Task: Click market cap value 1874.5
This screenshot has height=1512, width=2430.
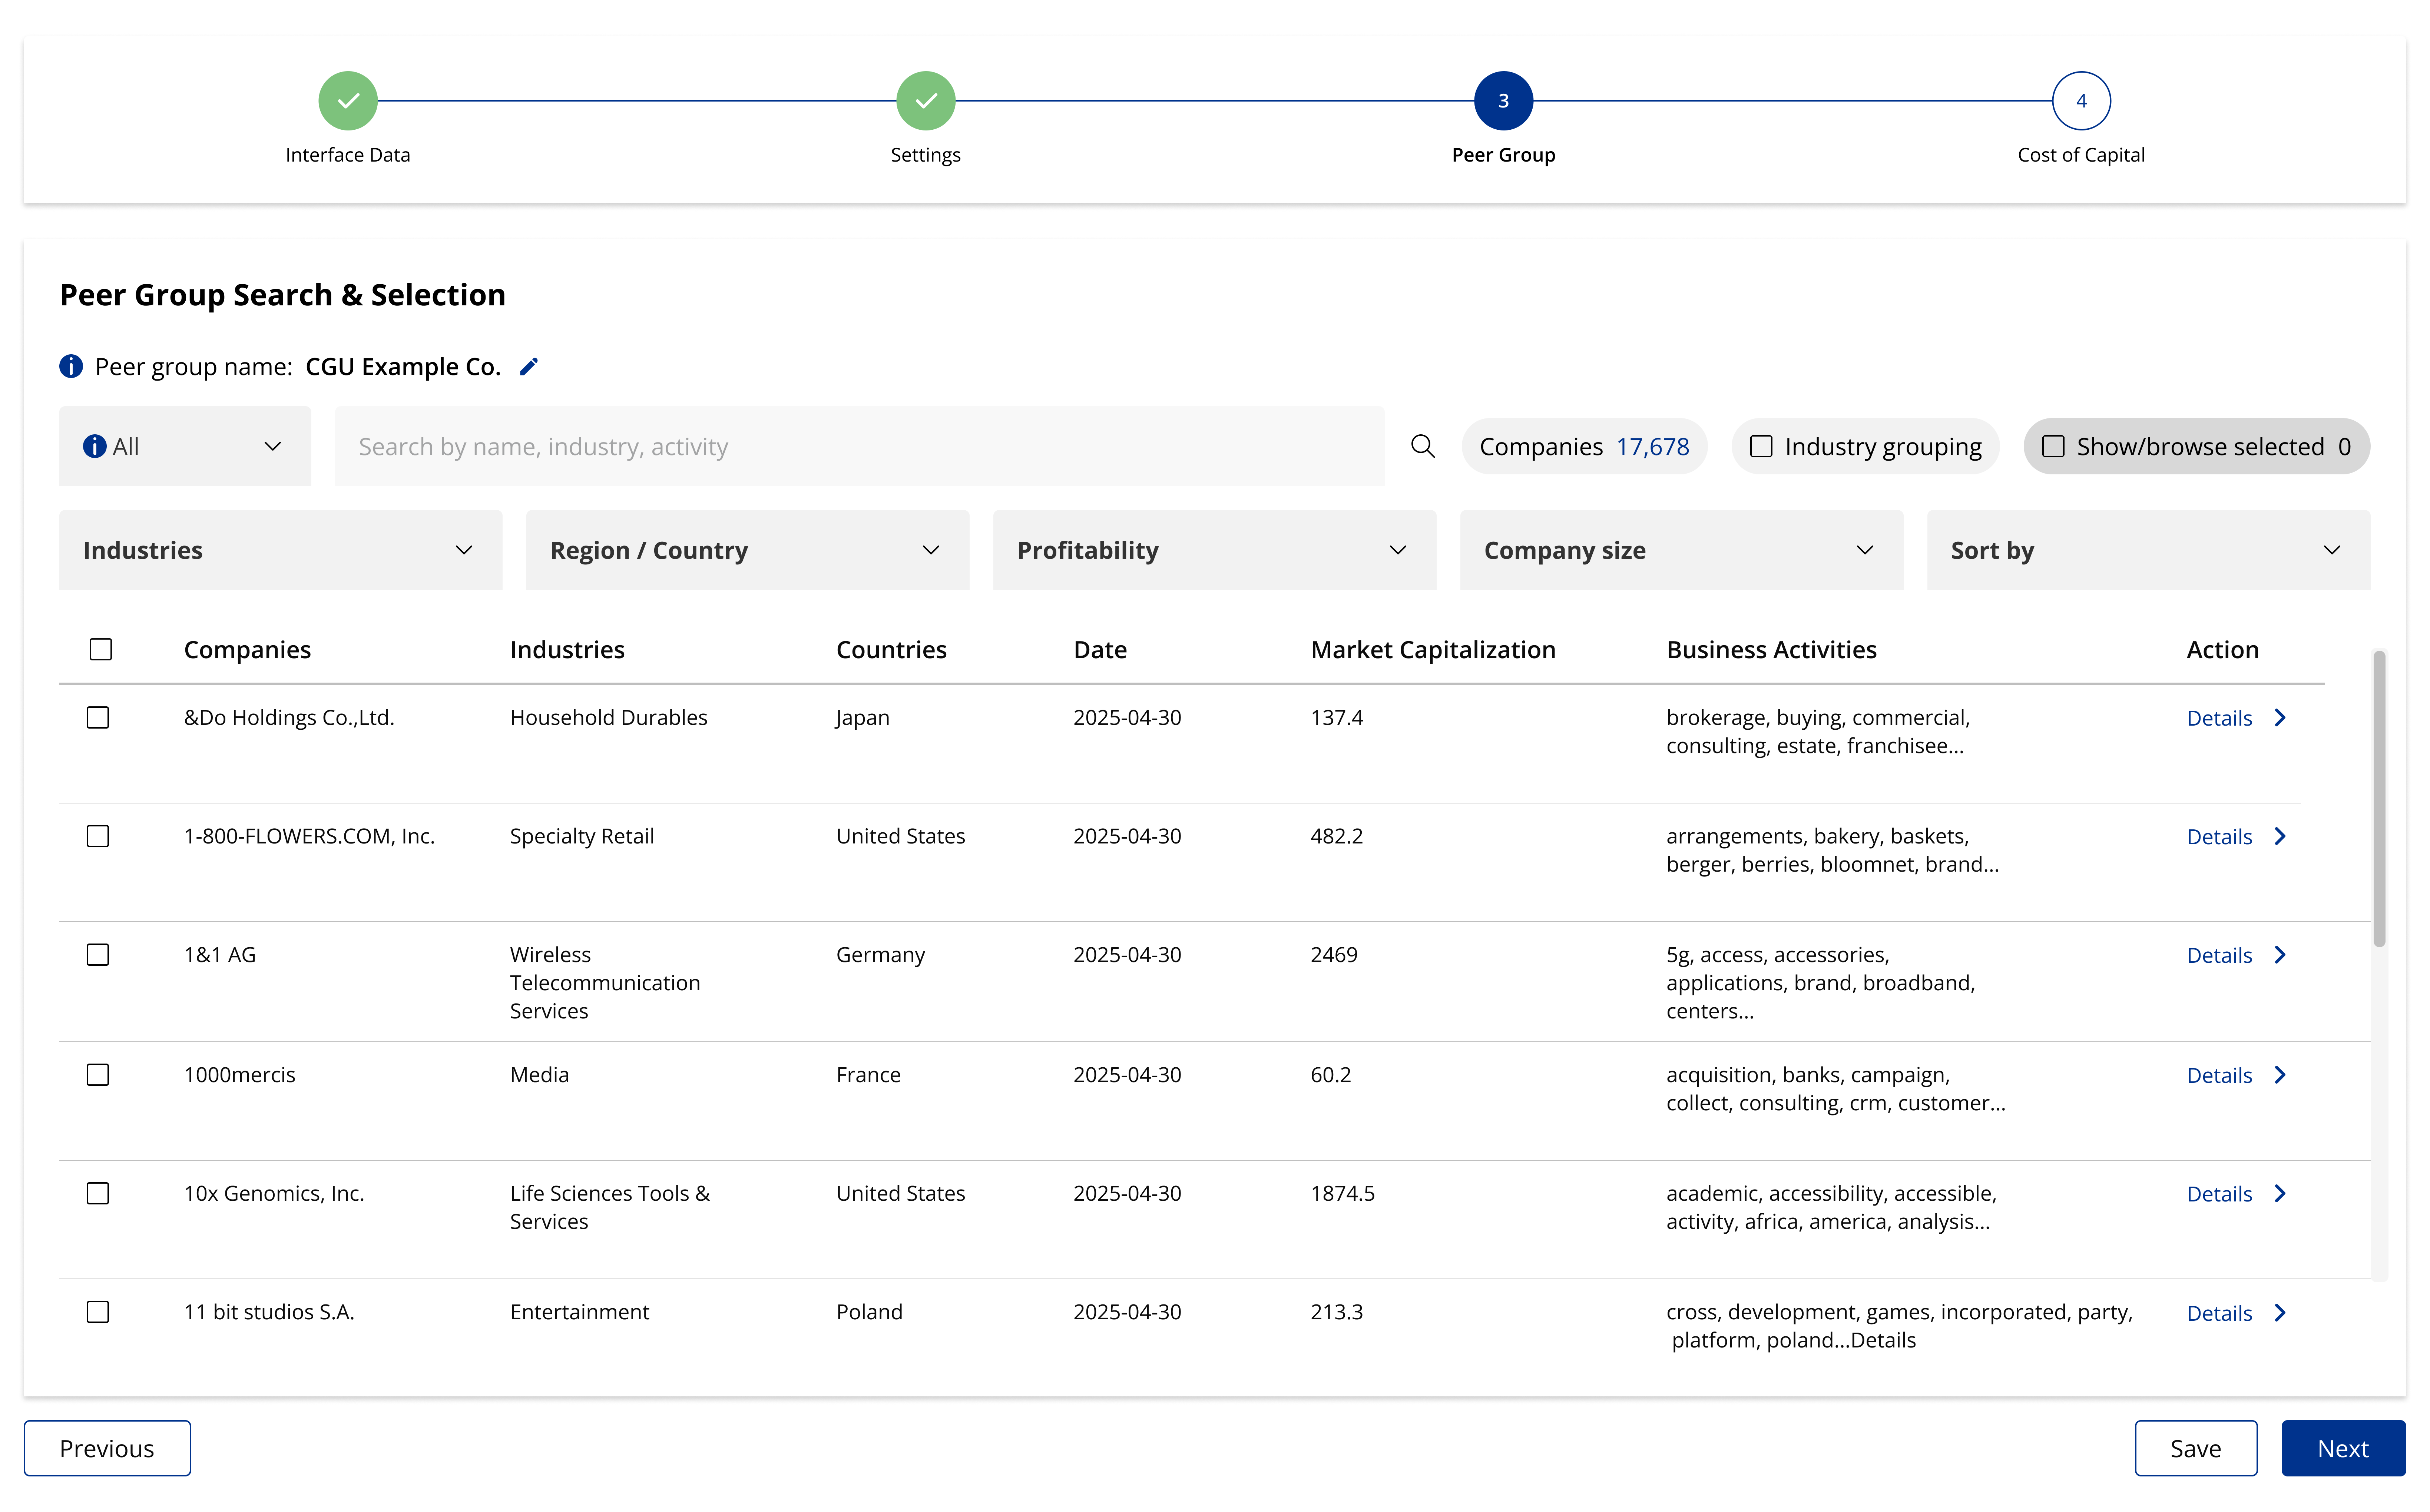Action: pyautogui.click(x=1342, y=1193)
